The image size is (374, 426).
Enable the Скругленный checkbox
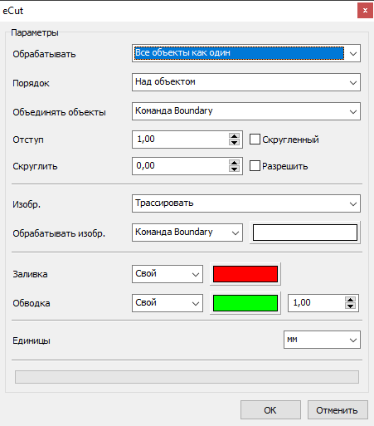click(x=255, y=140)
